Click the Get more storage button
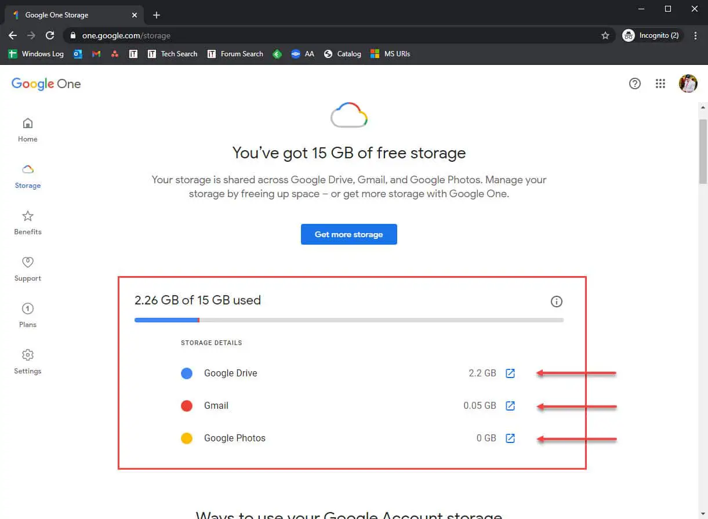708x519 pixels. 349,234
